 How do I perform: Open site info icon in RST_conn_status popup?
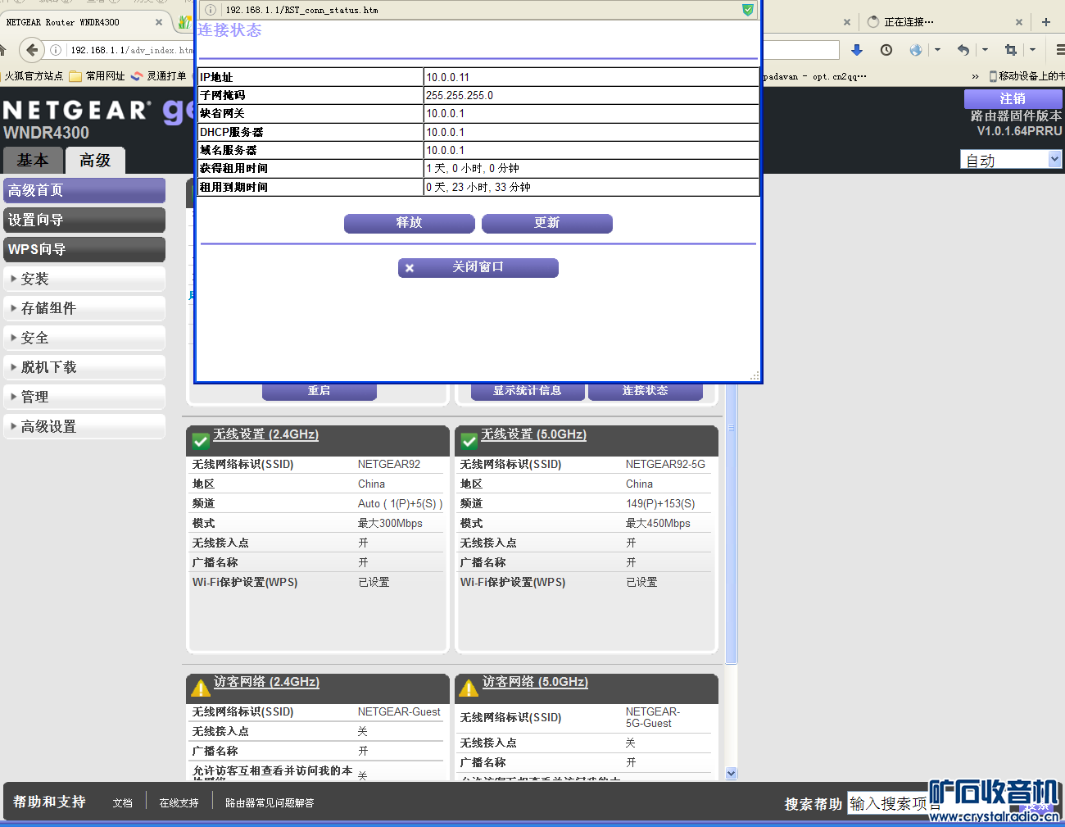click(211, 10)
